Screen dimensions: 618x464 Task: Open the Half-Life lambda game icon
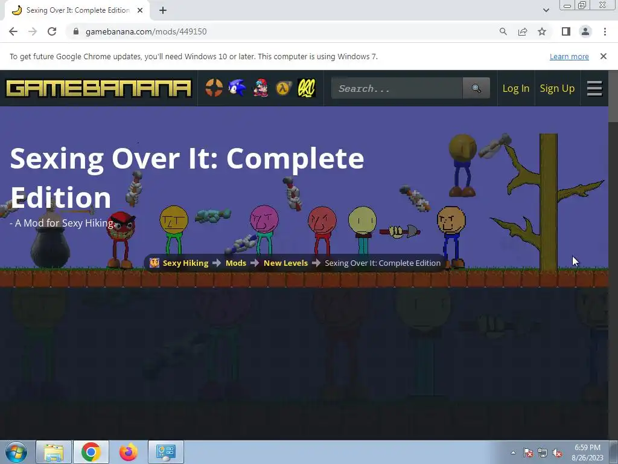tap(284, 88)
